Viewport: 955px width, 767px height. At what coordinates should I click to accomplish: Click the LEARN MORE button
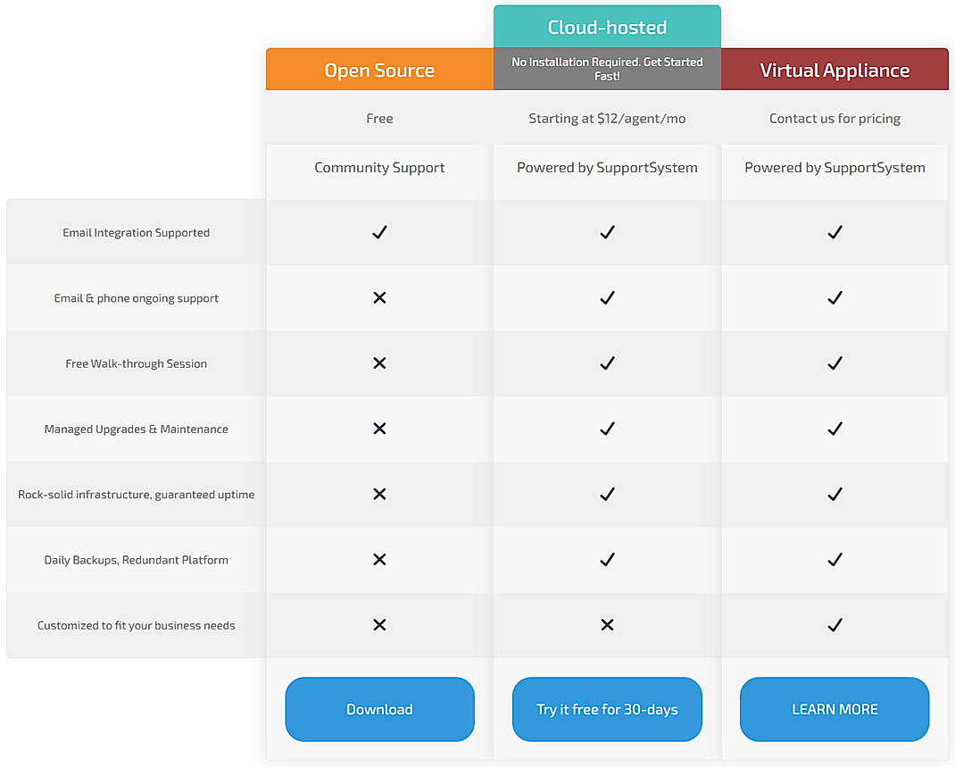(835, 709)
